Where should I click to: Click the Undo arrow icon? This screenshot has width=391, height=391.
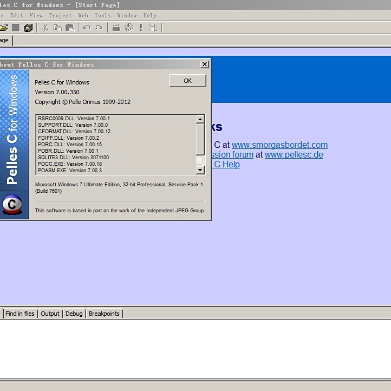click(87, 28)
